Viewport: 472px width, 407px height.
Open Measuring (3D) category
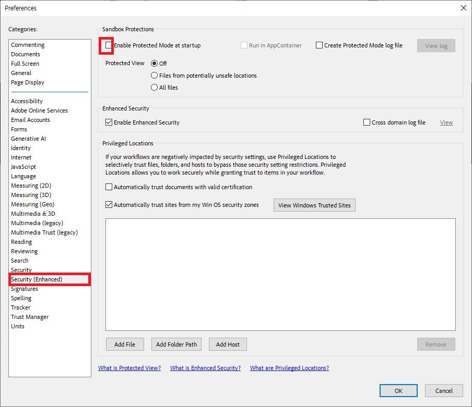point(31,194)
